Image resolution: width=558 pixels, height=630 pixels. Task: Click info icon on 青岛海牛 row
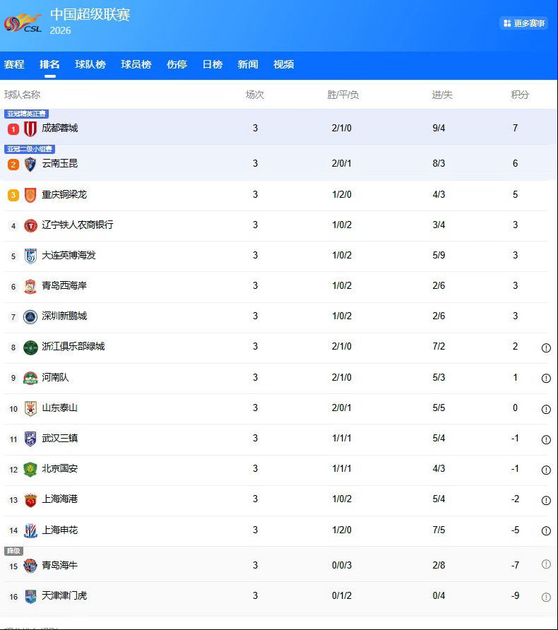[546, 564]
